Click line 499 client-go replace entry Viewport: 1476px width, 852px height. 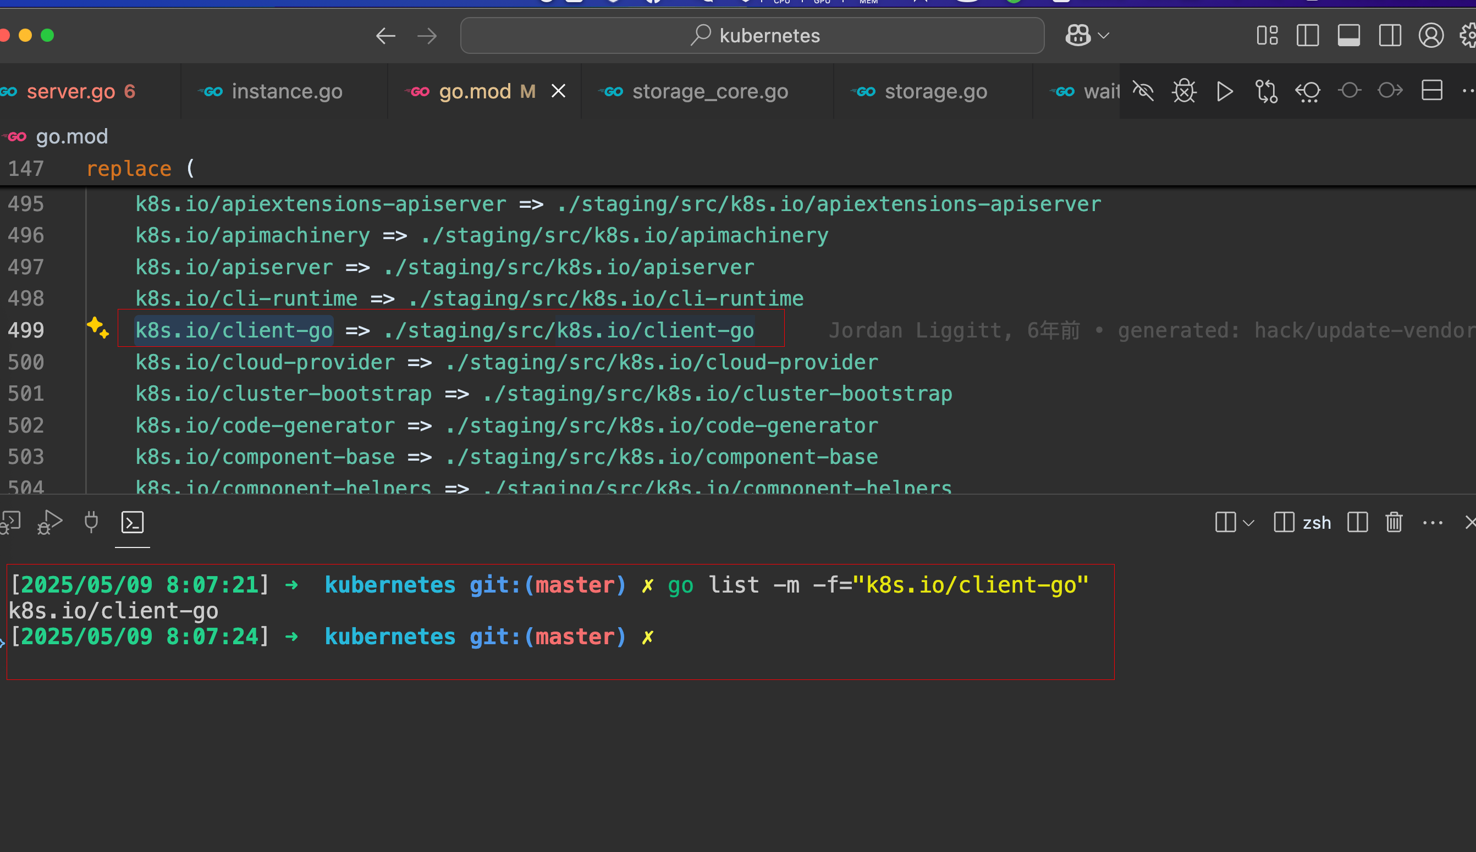(x=444, y=330)
